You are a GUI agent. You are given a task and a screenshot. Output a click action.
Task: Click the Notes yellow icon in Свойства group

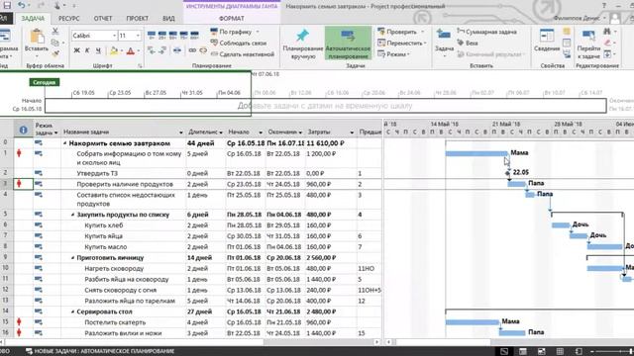click(567, 32)
